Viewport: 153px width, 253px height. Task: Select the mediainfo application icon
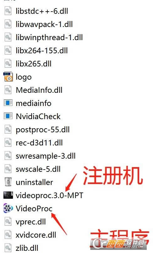pos(8,103)
